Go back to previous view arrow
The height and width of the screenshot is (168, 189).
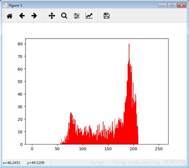[22, 16]
